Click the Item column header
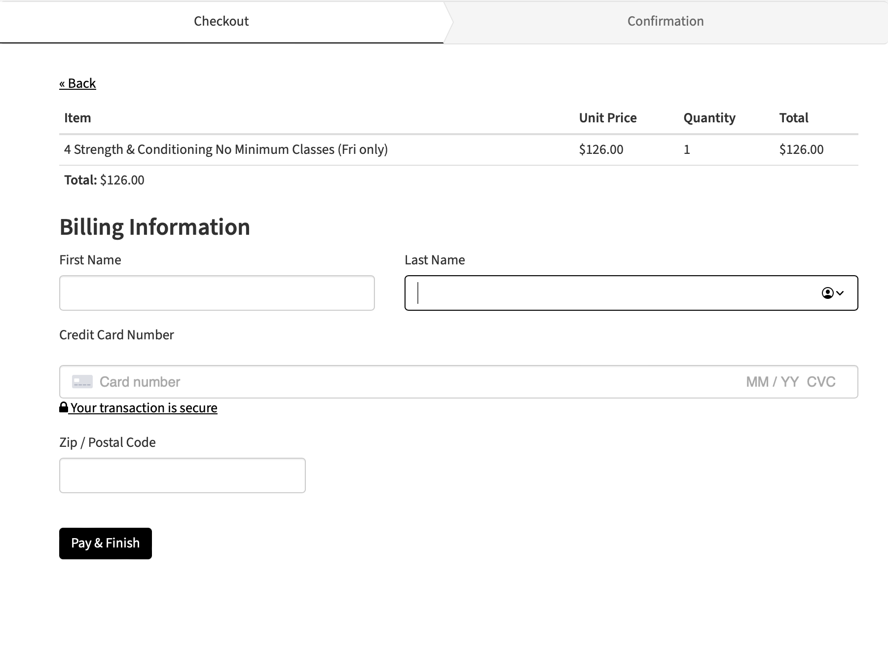Image resolution: width=888 pixels, height=655 pixels. tap(77, 118)
